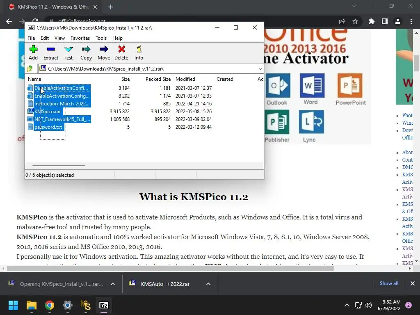
Task: Expand options for KMSpico_Install download item
Action: click(113, 284)
